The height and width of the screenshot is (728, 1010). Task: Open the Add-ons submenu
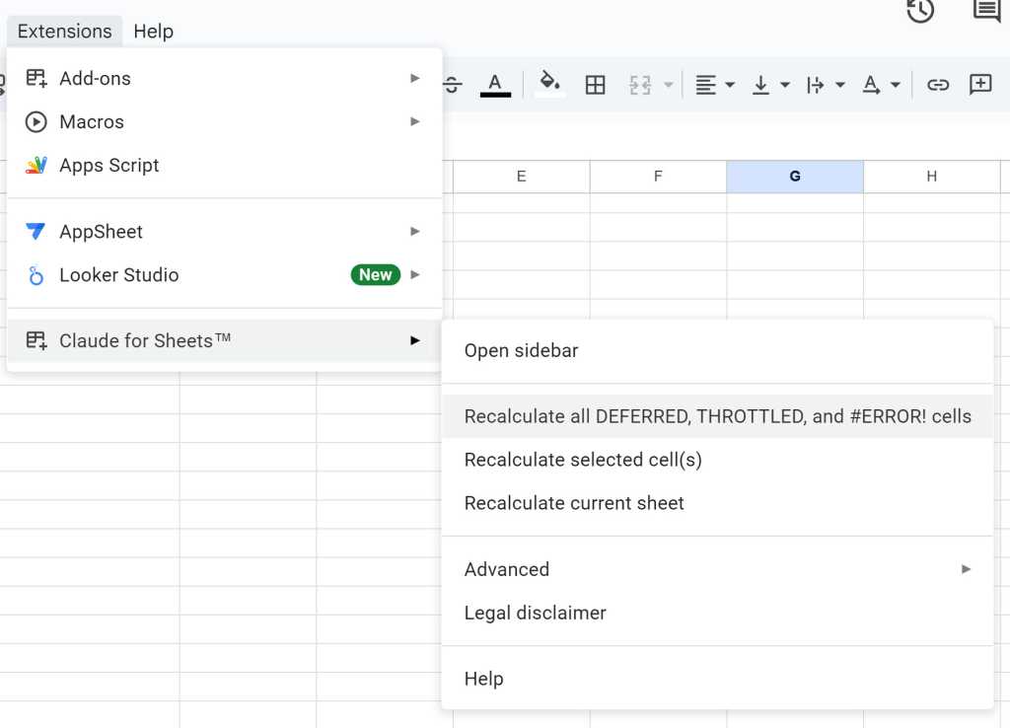pos(224,79)
